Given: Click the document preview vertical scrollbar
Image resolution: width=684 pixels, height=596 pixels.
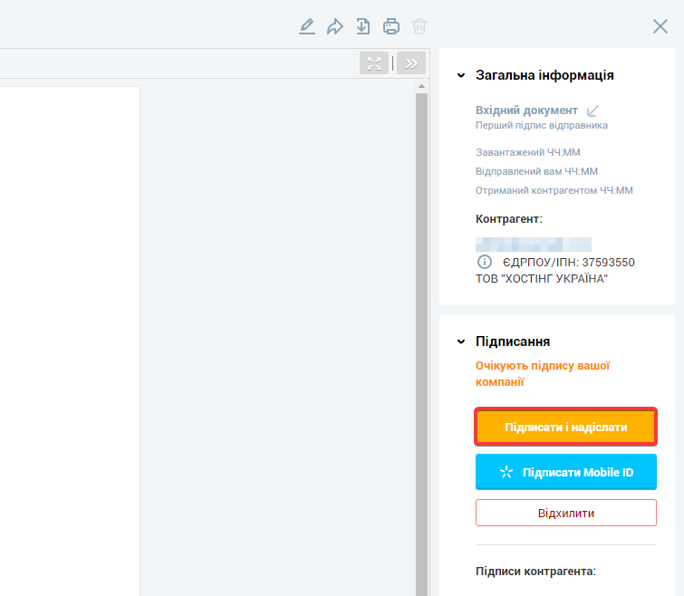Looking at the screenshot, I should [420, 344].
